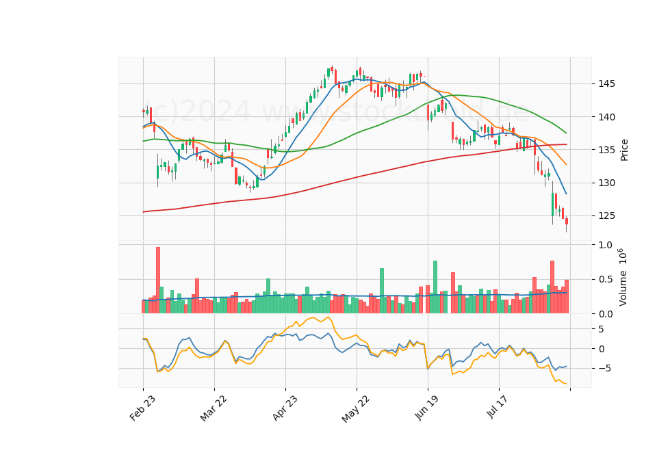657x472 pixels.
Task: Click the 'Mar 22' date label
Action: 214,408
